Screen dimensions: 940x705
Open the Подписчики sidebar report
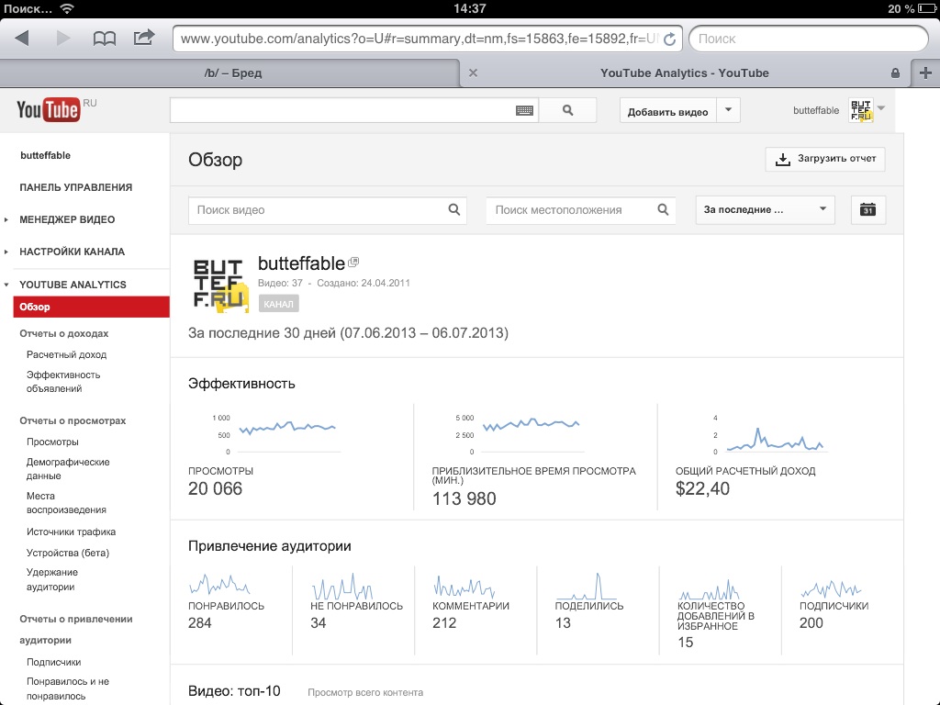[53, 662]
